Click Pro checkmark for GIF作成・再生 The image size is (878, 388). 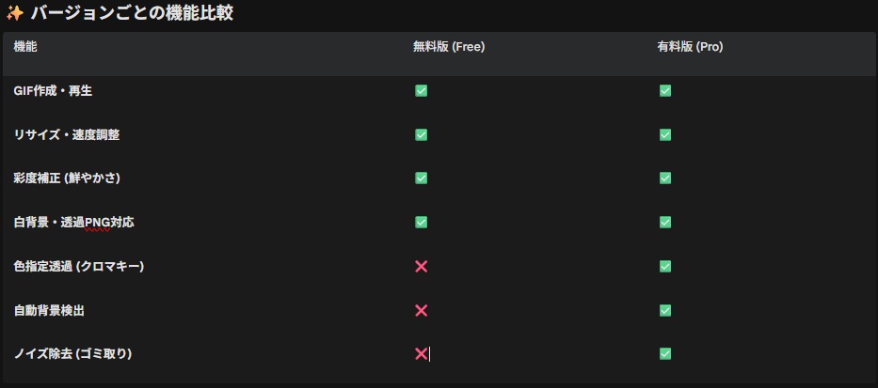[665, 91]
